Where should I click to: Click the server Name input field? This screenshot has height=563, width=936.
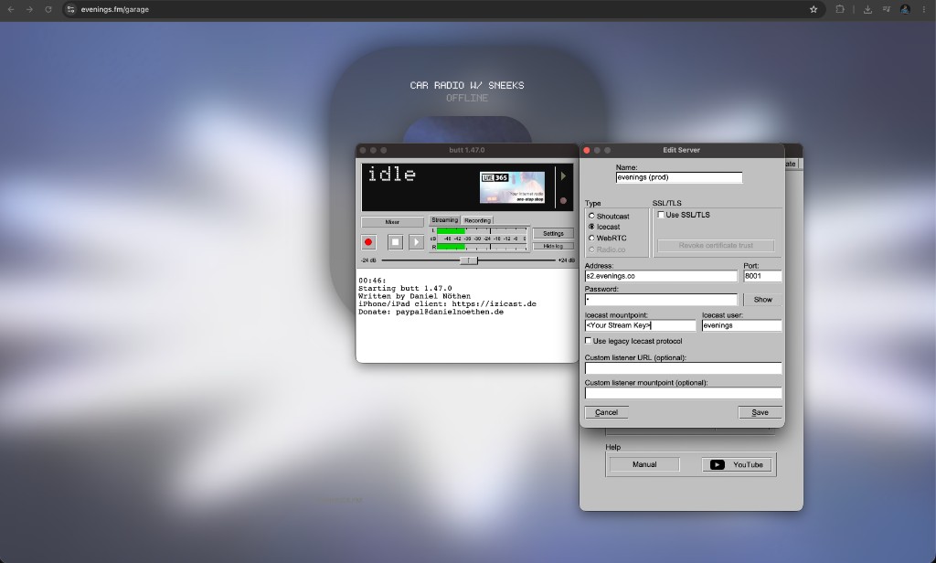[679, 177]
